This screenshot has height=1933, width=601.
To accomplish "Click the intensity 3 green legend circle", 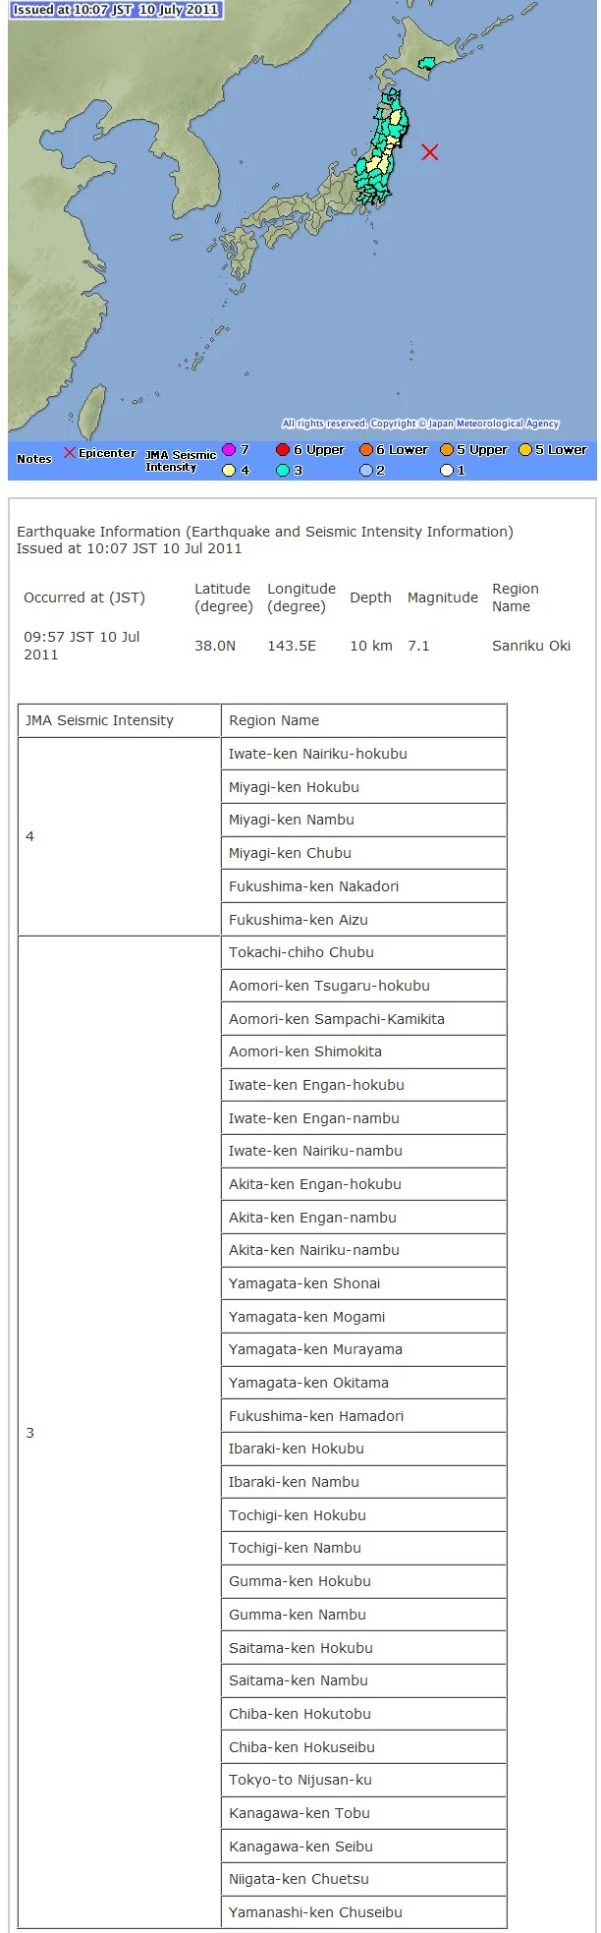I will (283, 471).
